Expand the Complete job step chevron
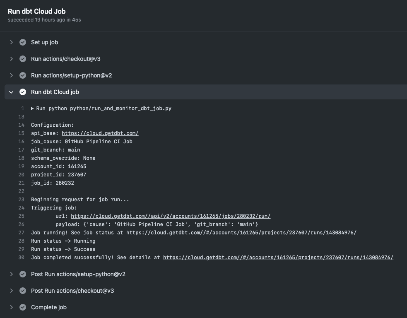407x318 pixels. pos(12,307)
